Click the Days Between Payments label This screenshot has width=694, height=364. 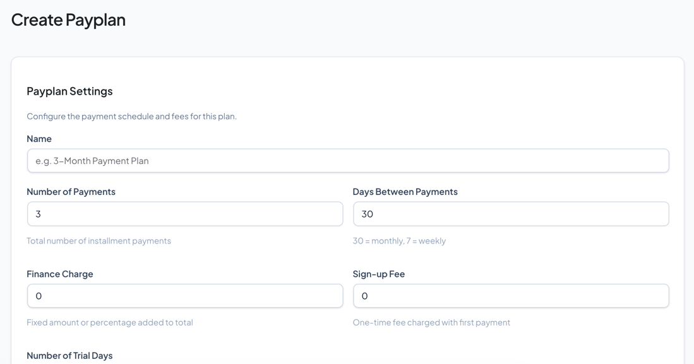coord(405,191)
